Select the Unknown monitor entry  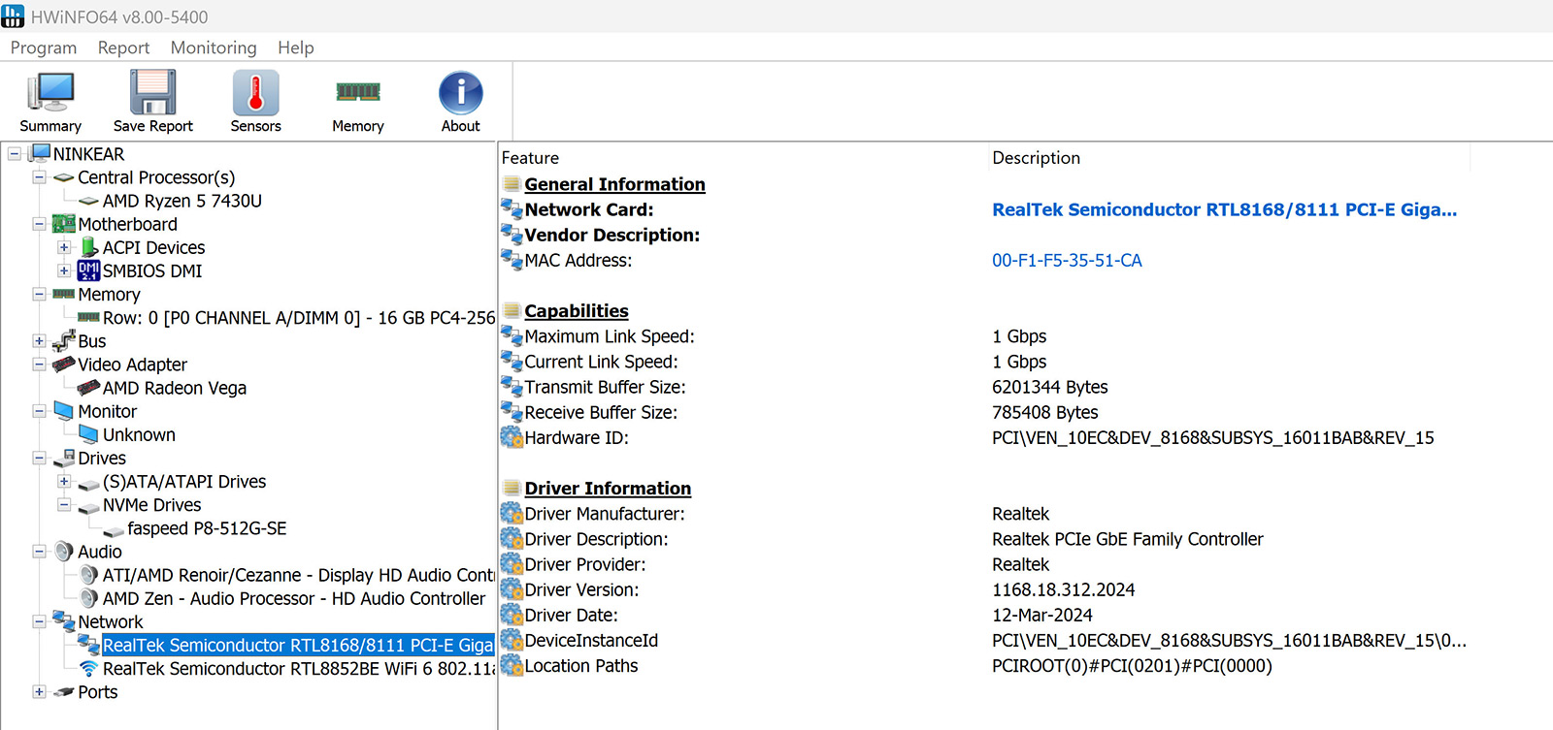[139, 434]
